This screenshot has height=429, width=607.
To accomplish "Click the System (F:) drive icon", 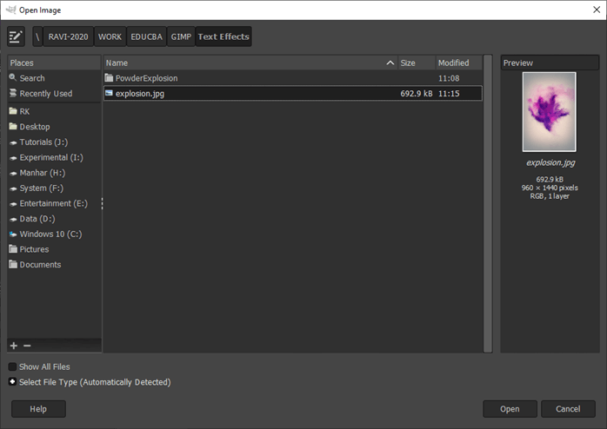I will coord(13,189).
